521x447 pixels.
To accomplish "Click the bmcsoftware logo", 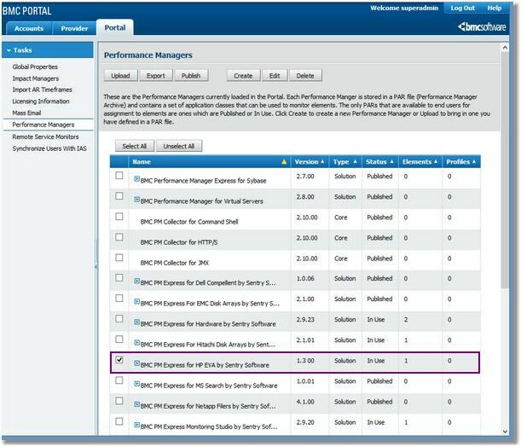I will click(482, 27).
